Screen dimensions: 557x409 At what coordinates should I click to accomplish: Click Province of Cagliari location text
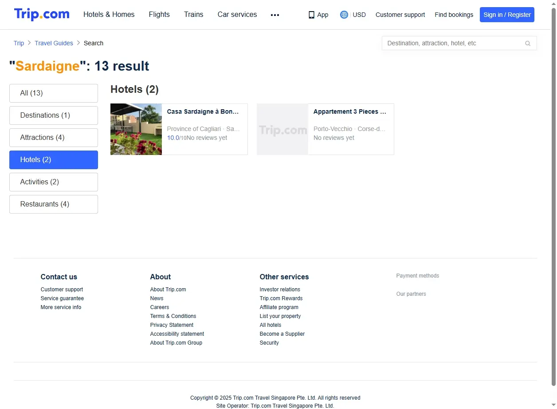click(194, 129)
